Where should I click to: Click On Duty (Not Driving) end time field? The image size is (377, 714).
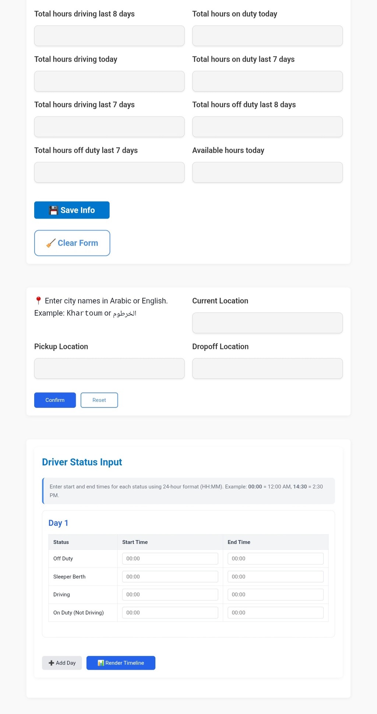[x=275, y=612]
